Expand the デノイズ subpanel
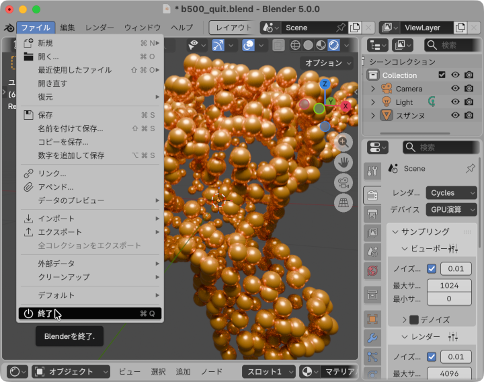The height and width of the screenshot is (382, 484). point(405,319)
